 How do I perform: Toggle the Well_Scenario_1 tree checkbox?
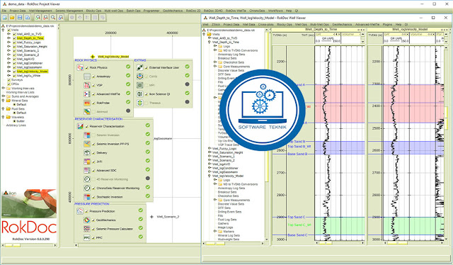click(x=14, y=50)
